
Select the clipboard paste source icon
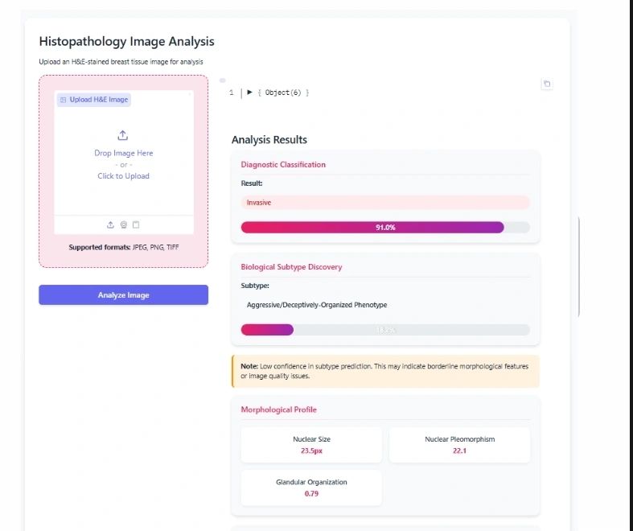(136, 225)
